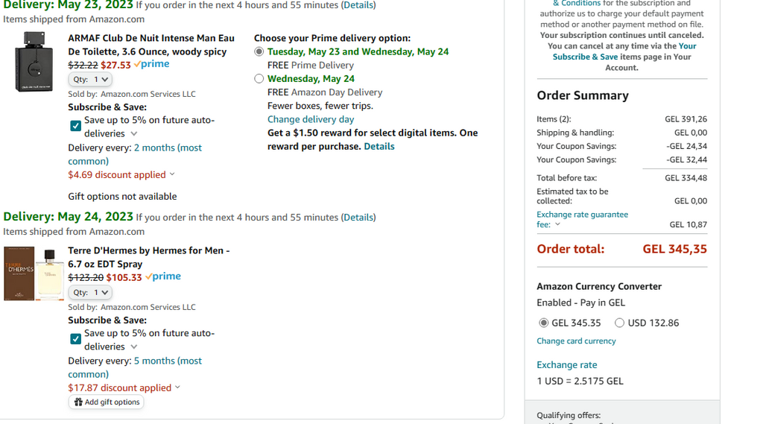The width and height of the screenshot is (763, 424).
Task: Select GEL 345.35 payment currency
Action: [543, 323]
